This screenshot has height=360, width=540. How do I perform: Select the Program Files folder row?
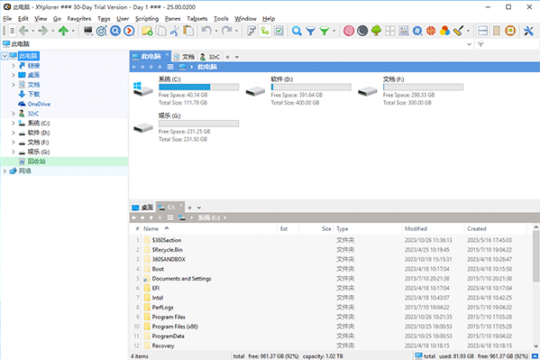331,317
